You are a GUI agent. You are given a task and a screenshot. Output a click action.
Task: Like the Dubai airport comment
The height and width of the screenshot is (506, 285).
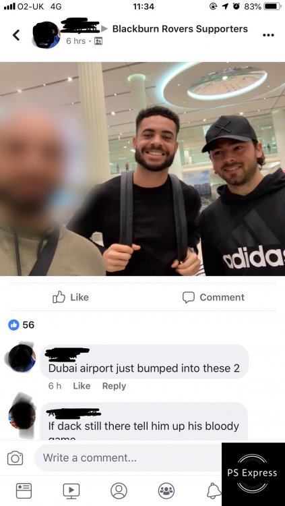[x=82, y=386]
